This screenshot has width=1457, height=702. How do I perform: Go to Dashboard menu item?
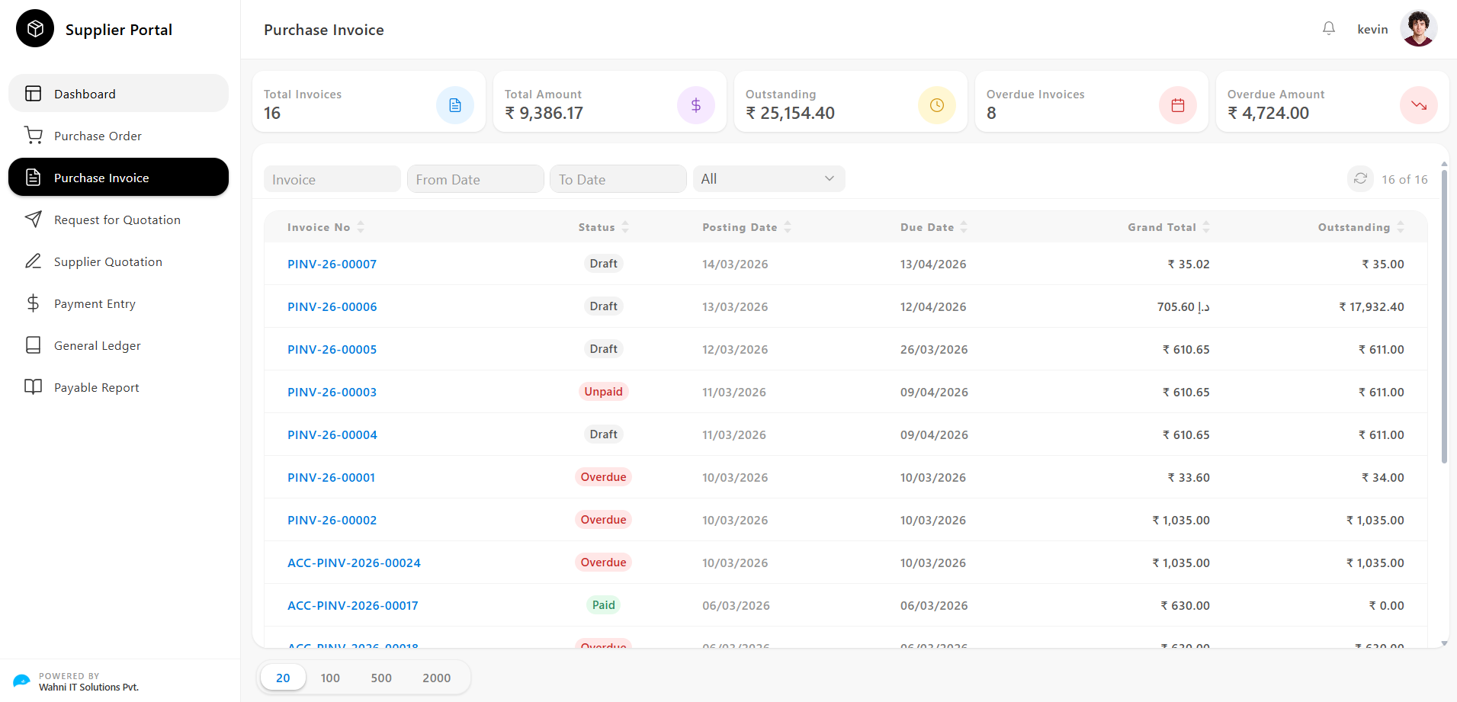coord(118,94)
